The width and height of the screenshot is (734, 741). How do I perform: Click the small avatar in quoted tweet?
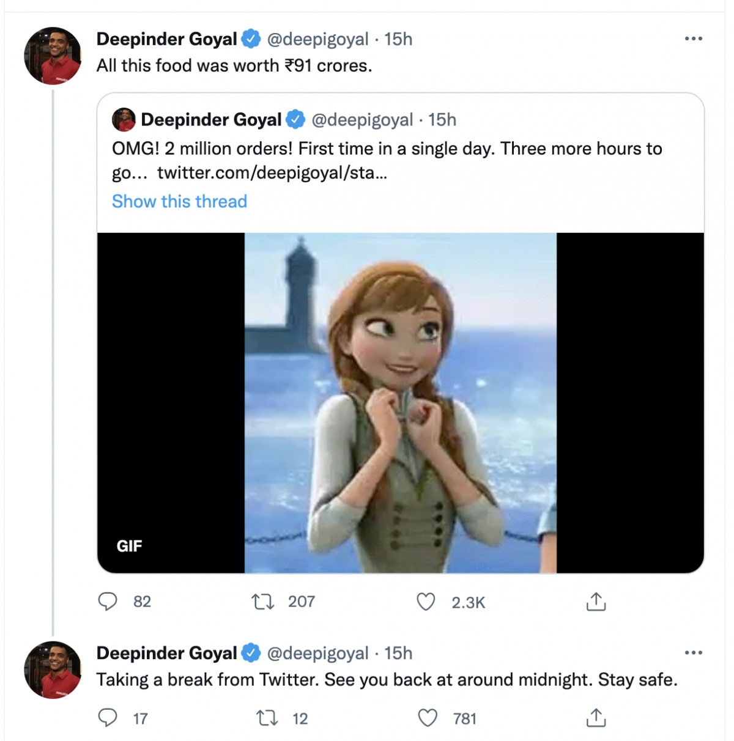pyautogui.click(x=124, y=120)
